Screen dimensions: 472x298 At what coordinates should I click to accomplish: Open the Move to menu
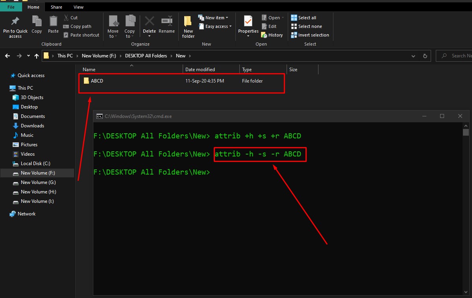point(113,27)
